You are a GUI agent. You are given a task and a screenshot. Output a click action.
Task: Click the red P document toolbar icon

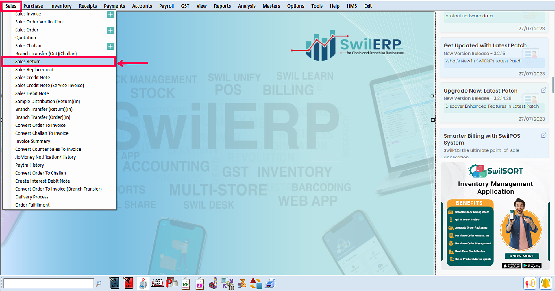pyautogui.click(x=172, y=283)
